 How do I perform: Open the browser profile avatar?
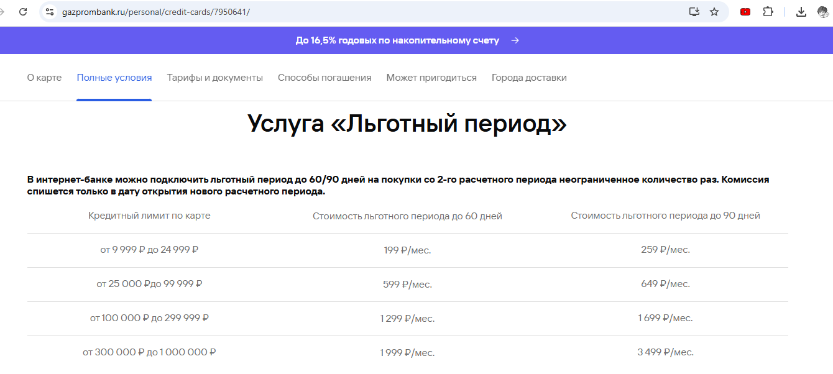coord(824,12)
